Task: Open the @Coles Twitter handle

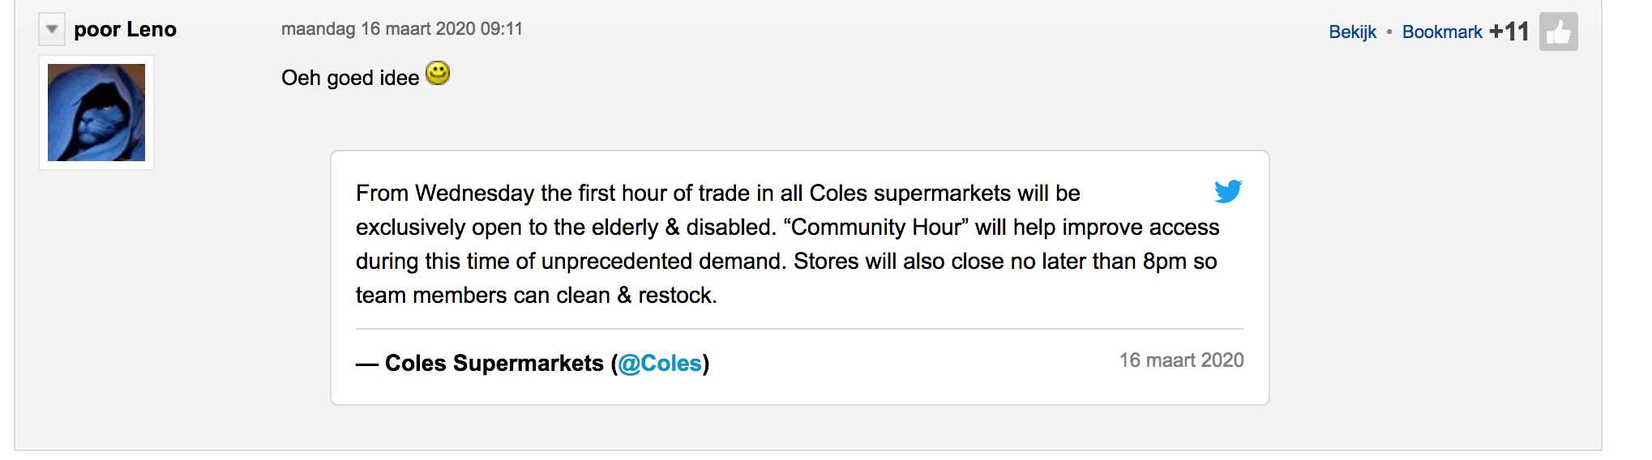Action: click(660, 364)
